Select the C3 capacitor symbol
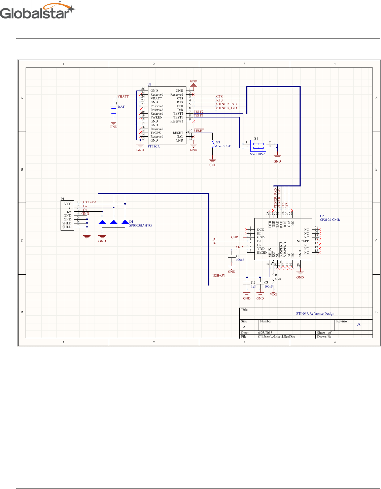This screenshot has height=489, width=381. (260, 283)
